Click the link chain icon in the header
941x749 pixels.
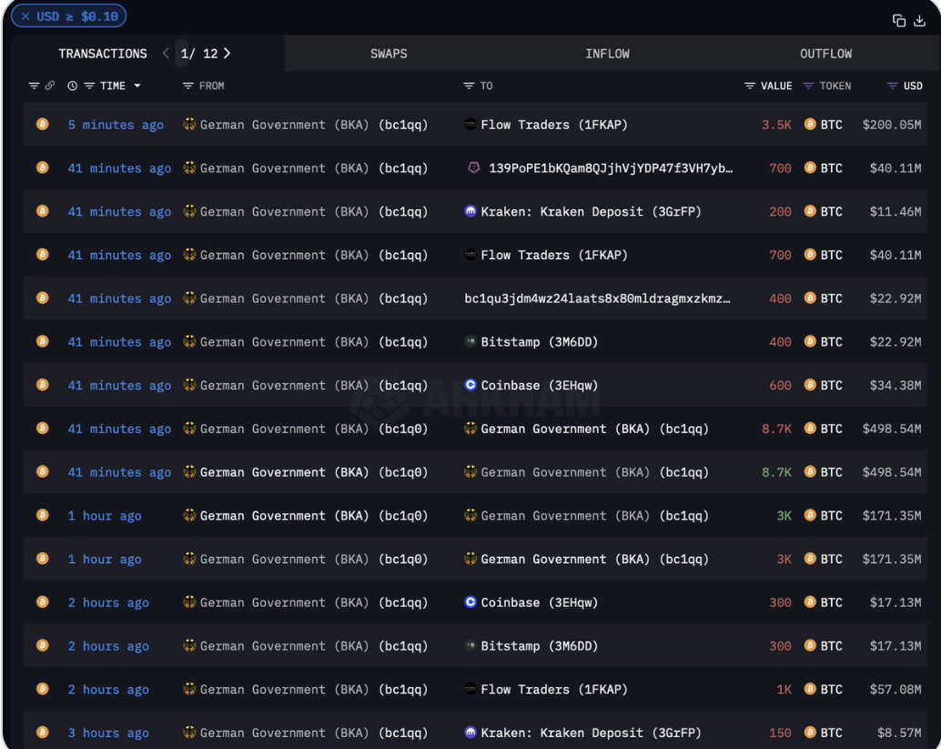point(50,86)
